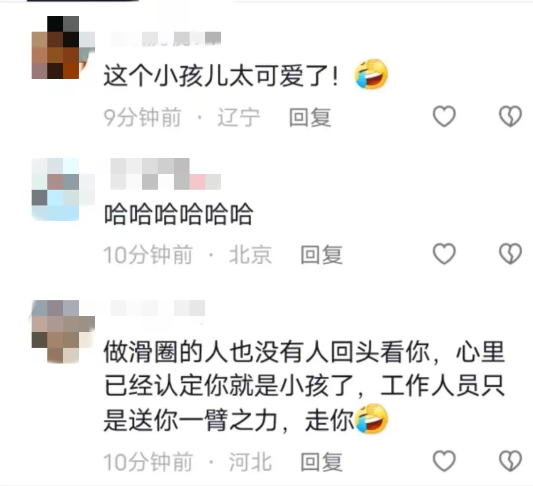The image size is (533, 486).
Task: Reply to the Hebei commenter's long comment
Action: (321, 462)
